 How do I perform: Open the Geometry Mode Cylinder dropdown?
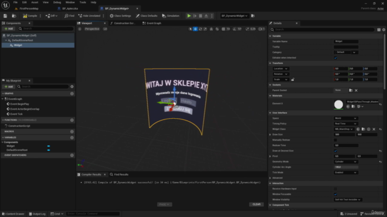click(345, 162)
